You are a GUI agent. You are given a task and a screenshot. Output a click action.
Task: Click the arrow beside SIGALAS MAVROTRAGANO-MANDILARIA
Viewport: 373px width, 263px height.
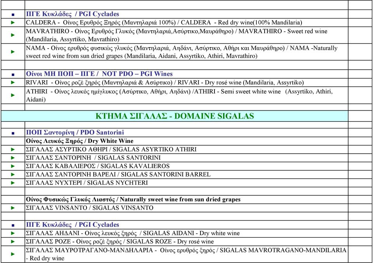(x=13, y=254)
